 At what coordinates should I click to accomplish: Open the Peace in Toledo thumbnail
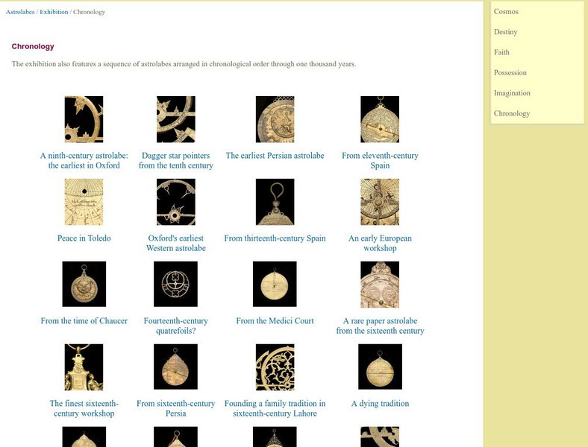pyautogui.click(x=84, y=202)
